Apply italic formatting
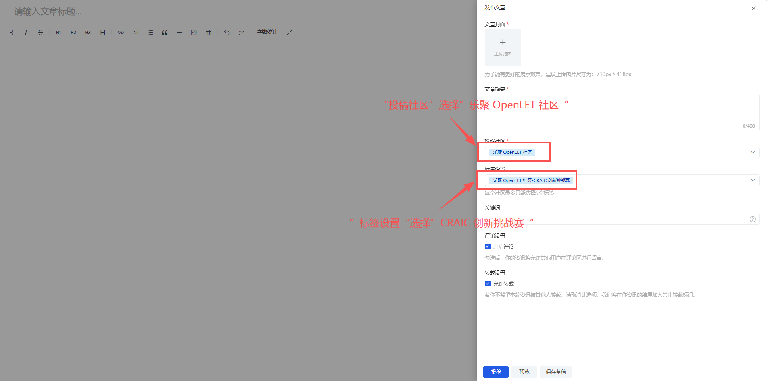Image resolution: width=767 pixels, height=381 pixels. [26, 33]
